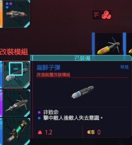
Task: Click the red stacked cubes icon
Action: pyautogui.click(x=106, y=15)
